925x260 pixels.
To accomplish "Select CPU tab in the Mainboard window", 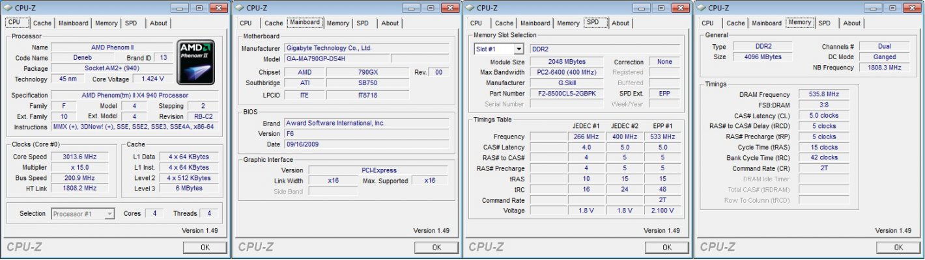I will click(x=246, y=23).
